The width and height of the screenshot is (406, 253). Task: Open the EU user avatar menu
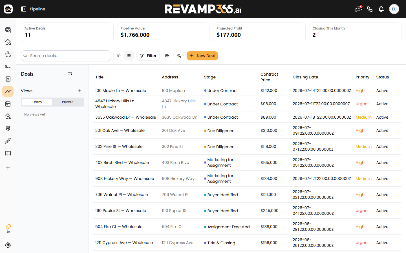click(x=394, y=9)
